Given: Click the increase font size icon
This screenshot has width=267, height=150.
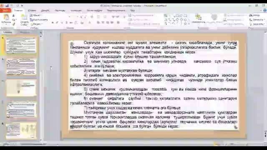Looking at the screenshot, I should [x=81, y=17].
